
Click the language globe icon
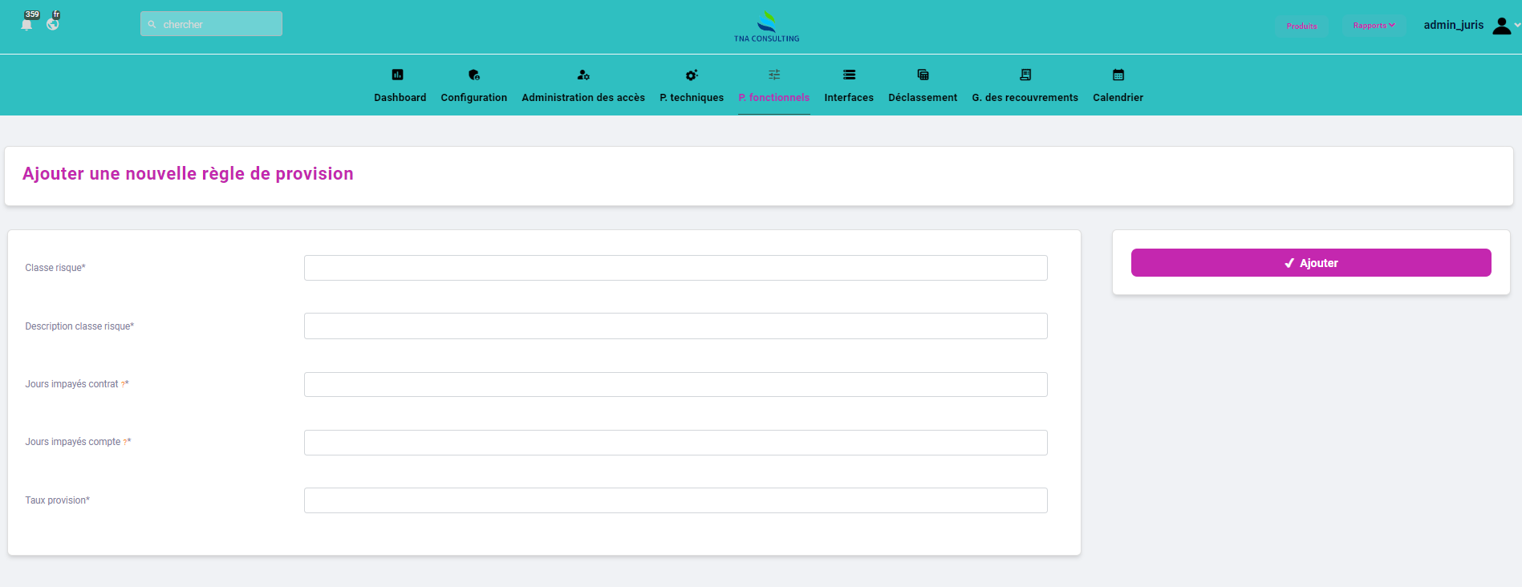[53, 24]
